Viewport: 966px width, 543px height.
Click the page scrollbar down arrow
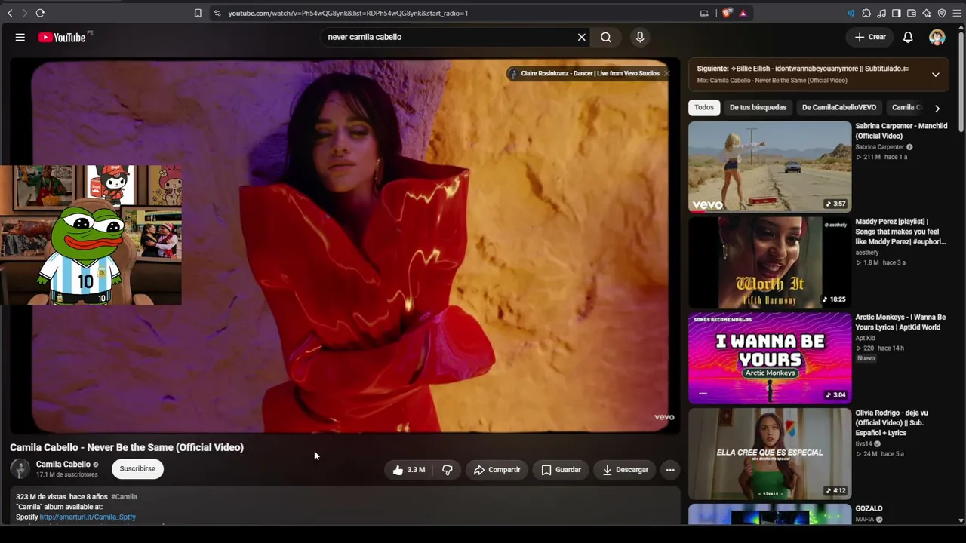pyautogui.click(x=961, y=520)
